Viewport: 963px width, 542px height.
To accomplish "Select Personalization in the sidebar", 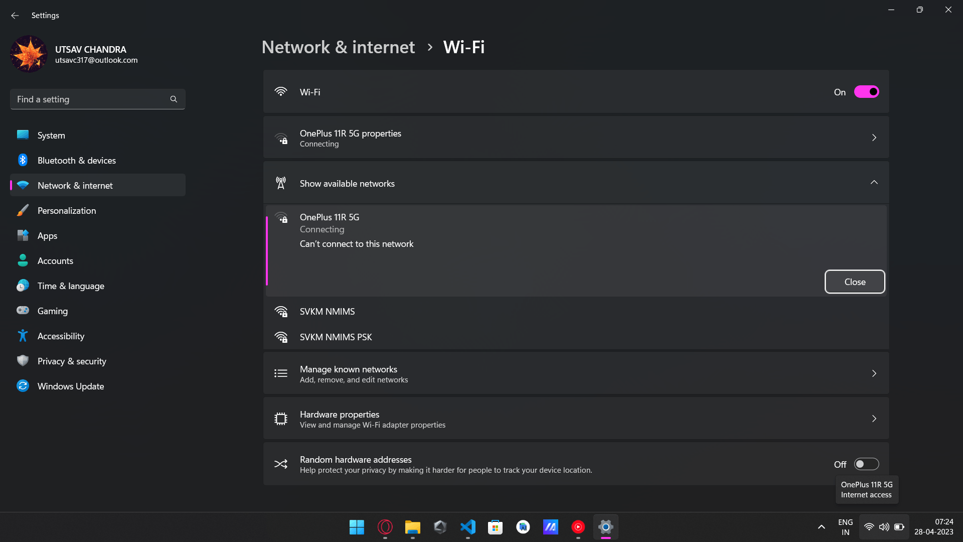I will click(x=67, y=211).
